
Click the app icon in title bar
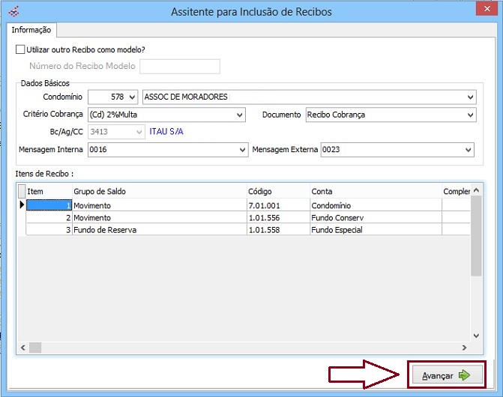pos(11,11)
